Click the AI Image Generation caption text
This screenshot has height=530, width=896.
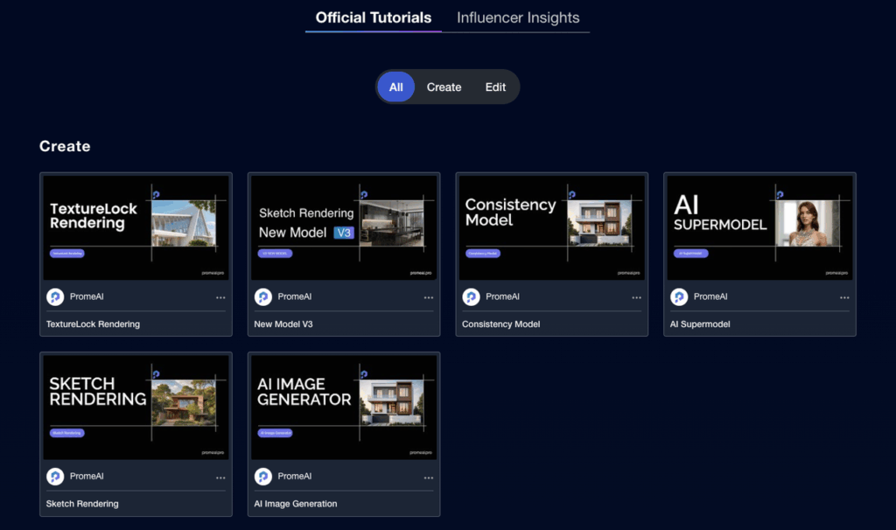click(x=296, y=504)
